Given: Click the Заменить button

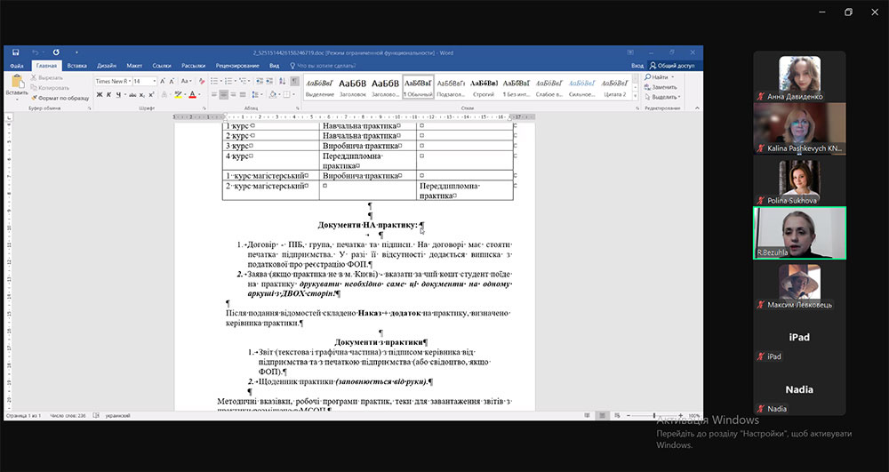Looking at the screenshot, I should [x=661, y=87].
